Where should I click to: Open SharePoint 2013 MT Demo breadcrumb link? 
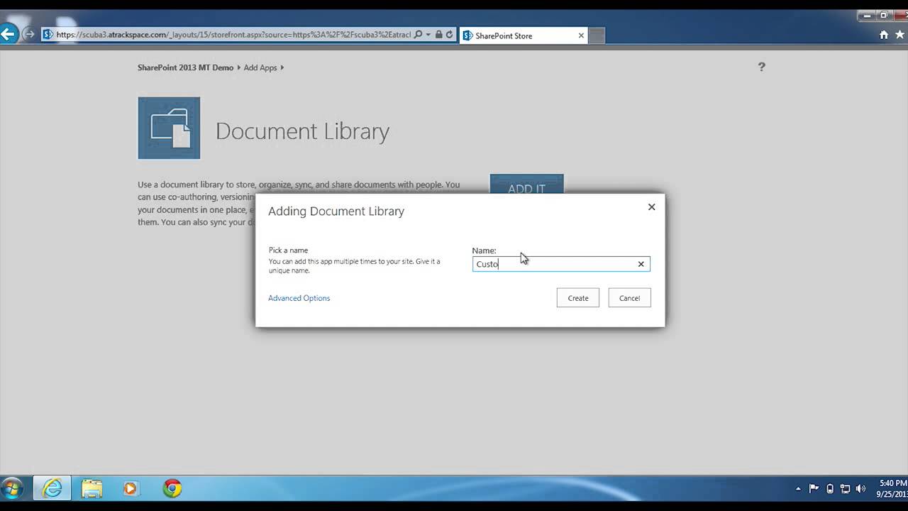(x=185, y=67)
